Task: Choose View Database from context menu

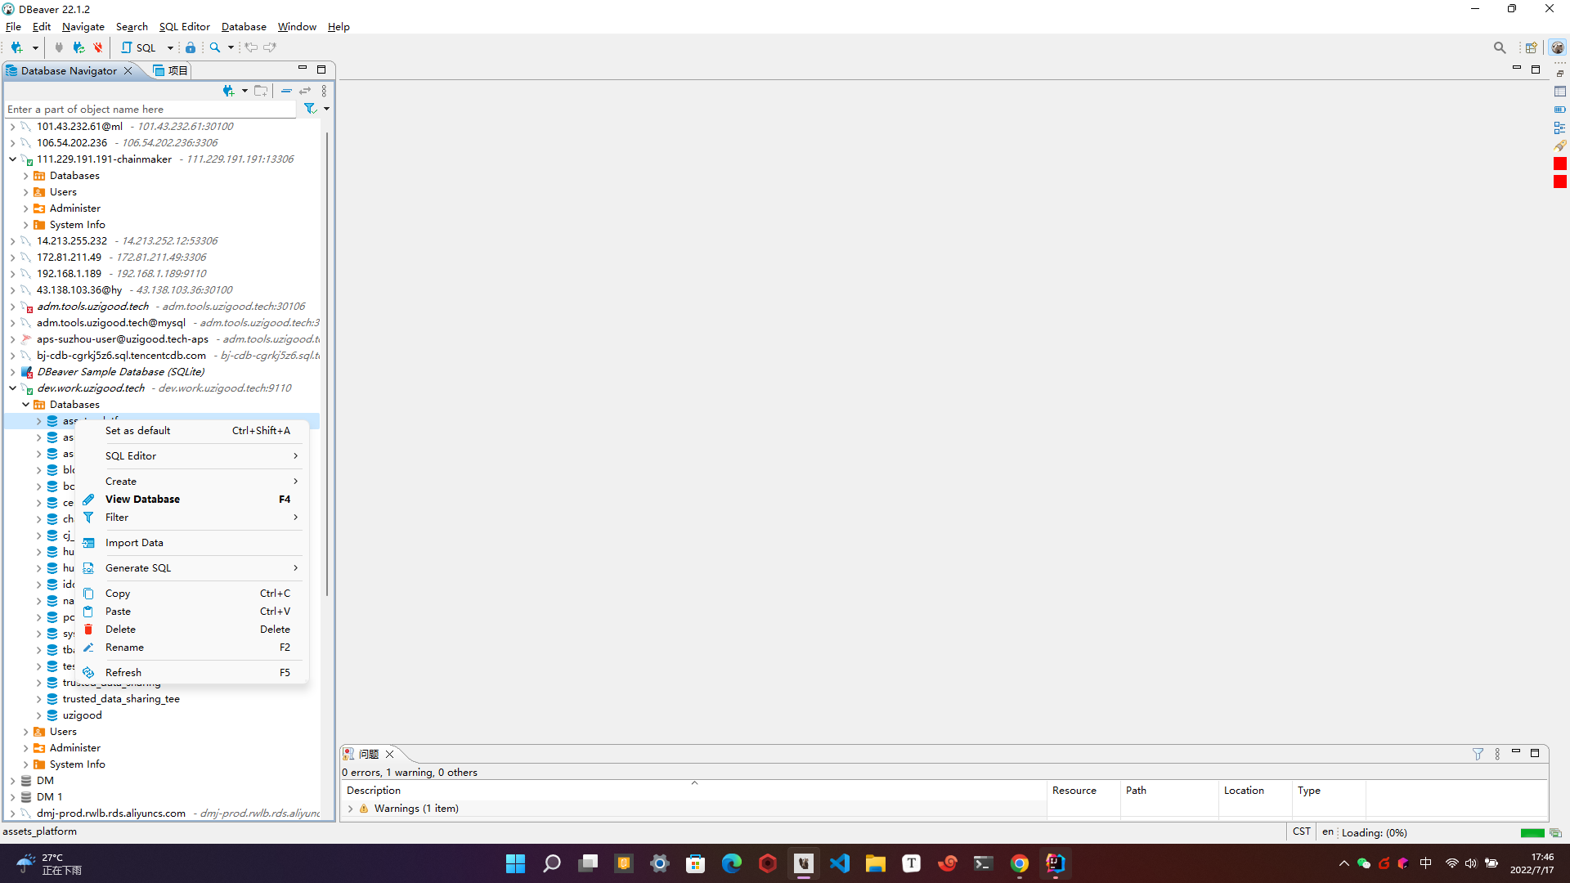Action: coord(142,500)
